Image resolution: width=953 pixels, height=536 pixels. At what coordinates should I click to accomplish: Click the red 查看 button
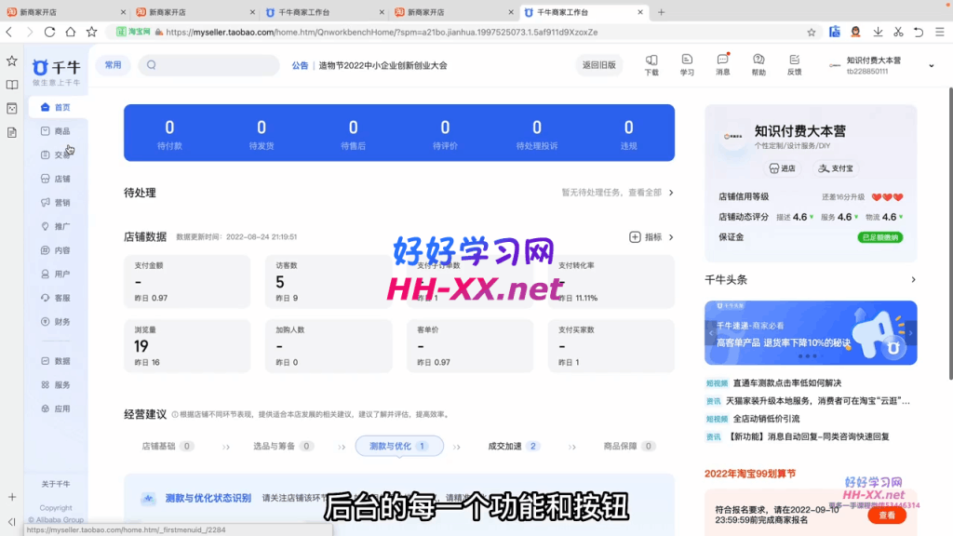887,516
